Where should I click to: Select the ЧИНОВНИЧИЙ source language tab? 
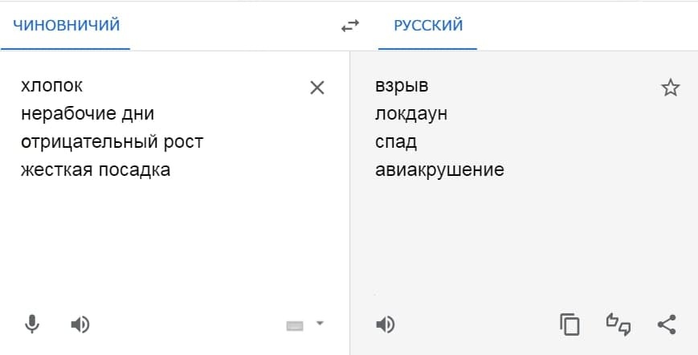click(x=67, y=25)
